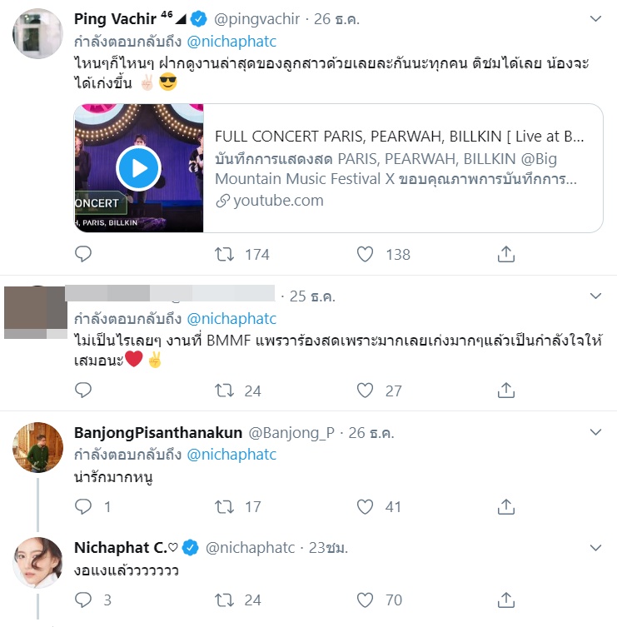Screen dimensions: 617x627
Task: Reply to the BMMF tweet
Action: tap(83, 390)
